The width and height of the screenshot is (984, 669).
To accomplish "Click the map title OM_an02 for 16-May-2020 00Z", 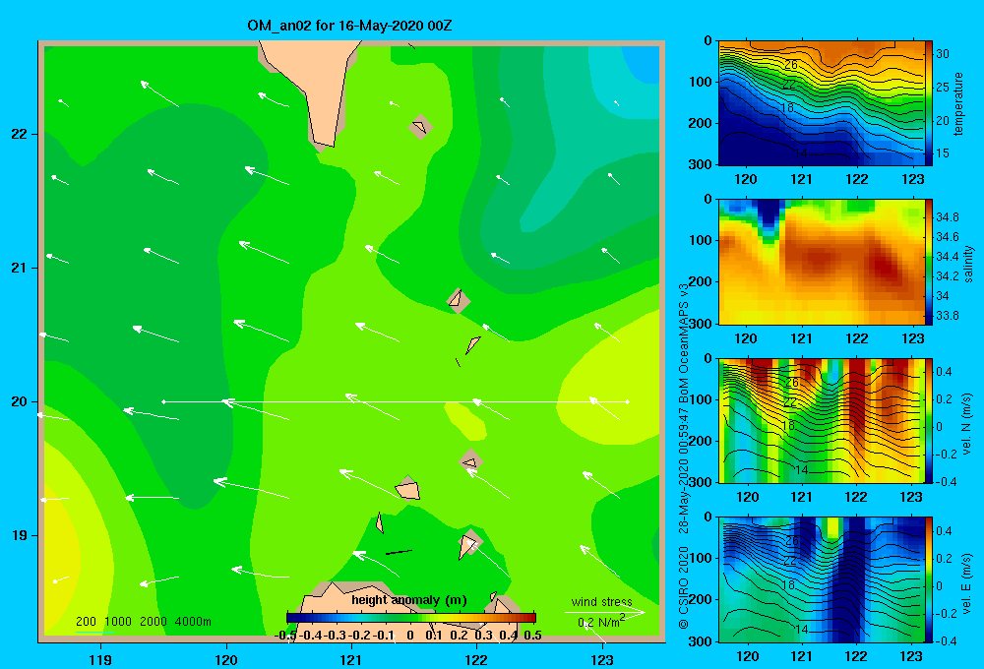I will 349,26.
